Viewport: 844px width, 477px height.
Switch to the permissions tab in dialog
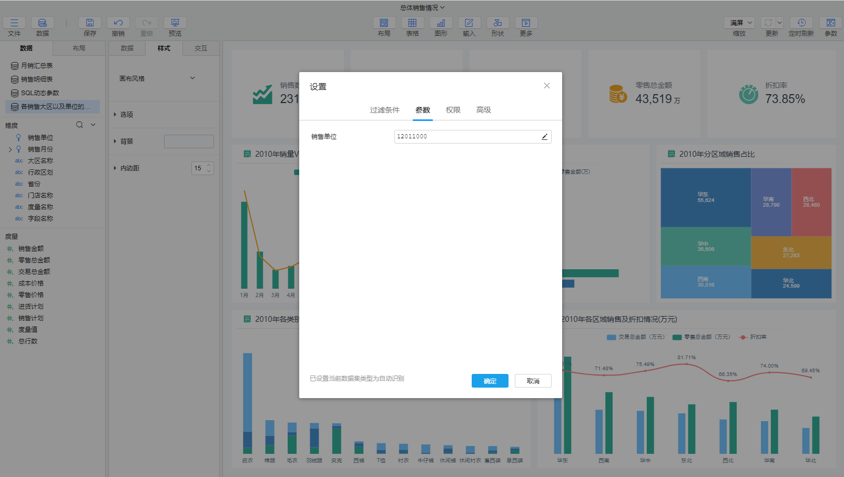click(x=453, y=110)
